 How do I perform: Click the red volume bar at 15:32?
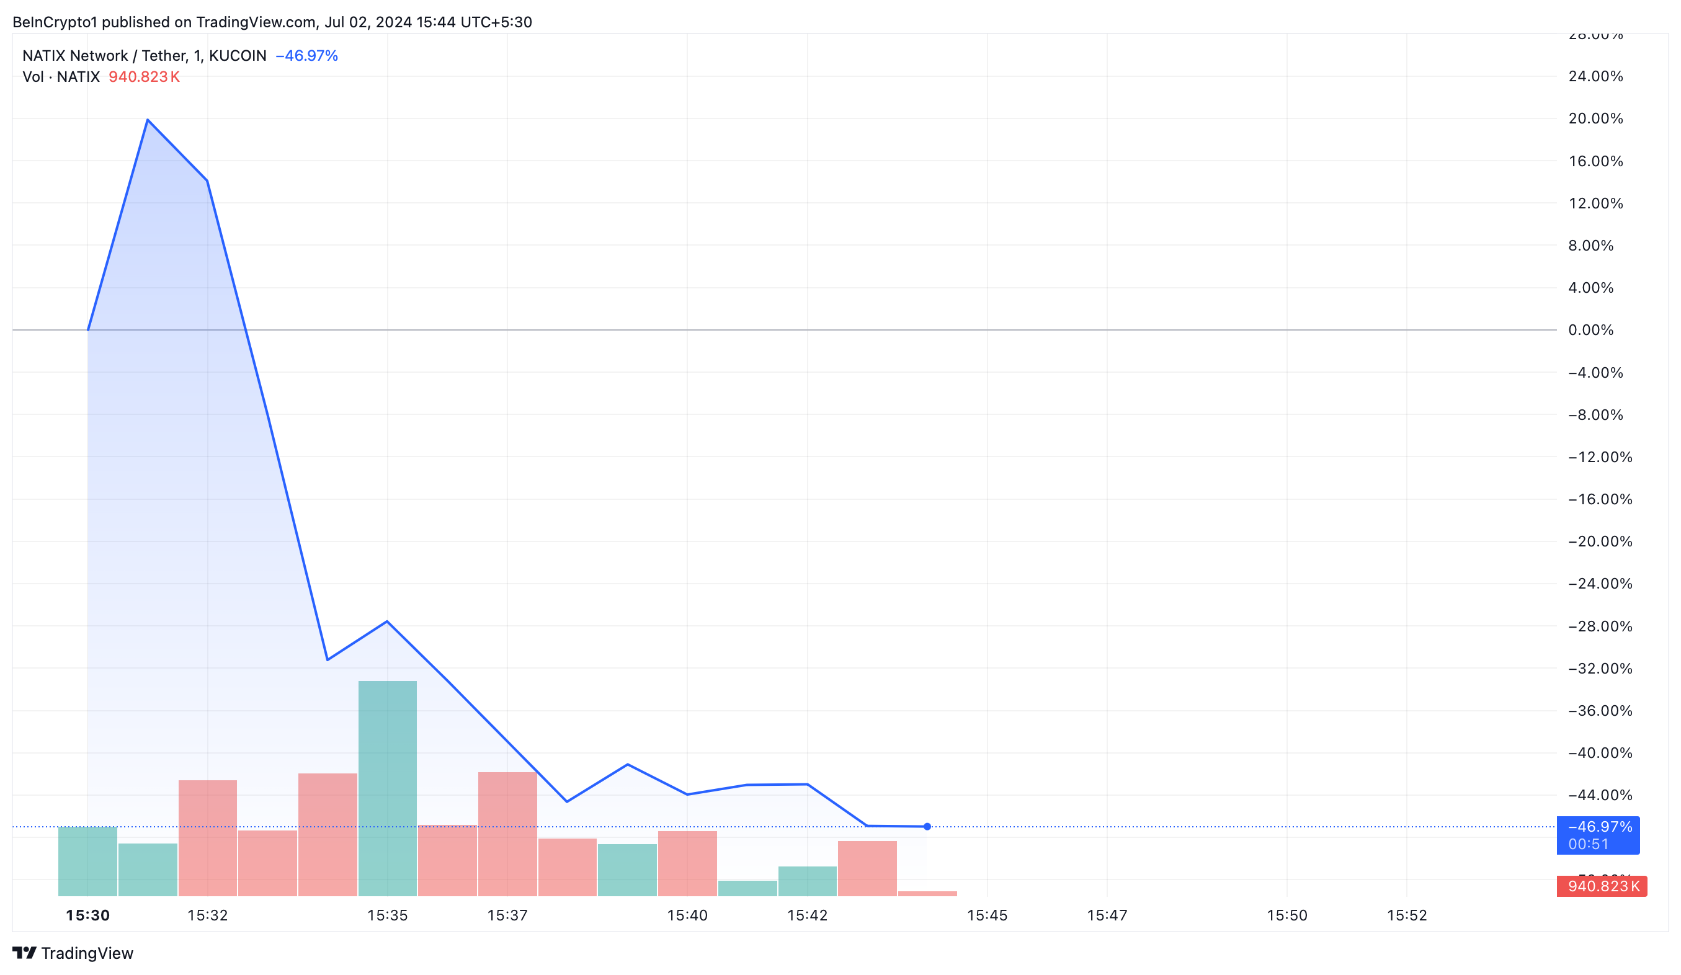point(207,838)
